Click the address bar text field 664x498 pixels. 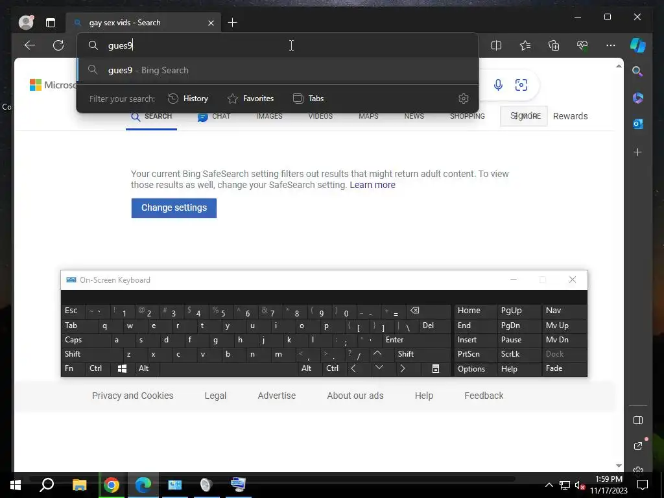pyautogui.click(x=278, y=45)
